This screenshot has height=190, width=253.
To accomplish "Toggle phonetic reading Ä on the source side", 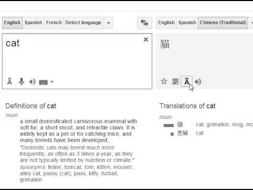I will [x=9, y=81].
